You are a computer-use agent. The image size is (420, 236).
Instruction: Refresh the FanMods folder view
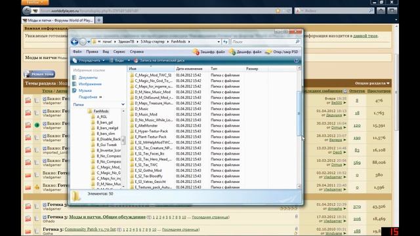(x=225, y=42)
